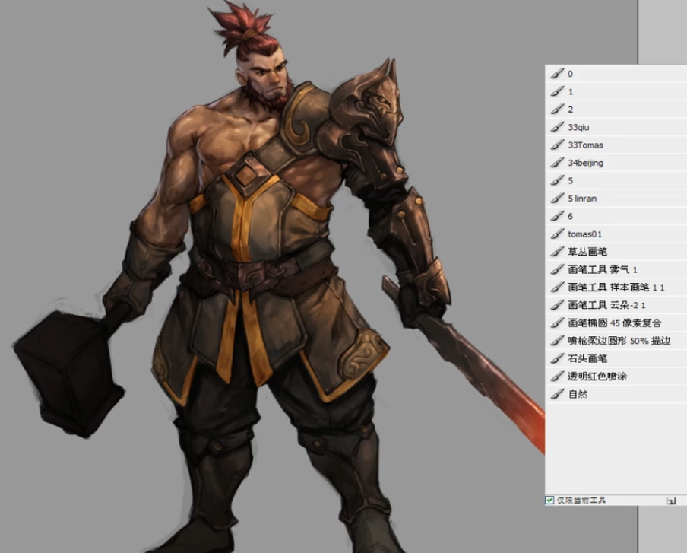The width and height of the screenshot is (687, 553).
Task: Pick the 画笔工具 云朵-2 1 preset
Action: 616,305
